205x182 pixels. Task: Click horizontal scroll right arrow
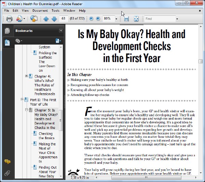pyautogui.click(x=196, y=178)
